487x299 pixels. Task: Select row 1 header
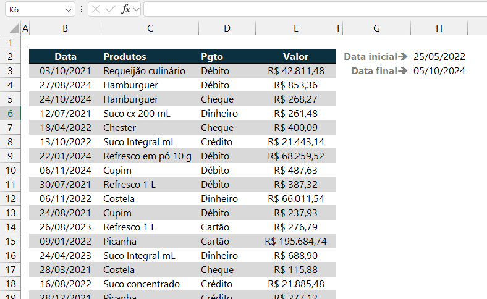11,42
